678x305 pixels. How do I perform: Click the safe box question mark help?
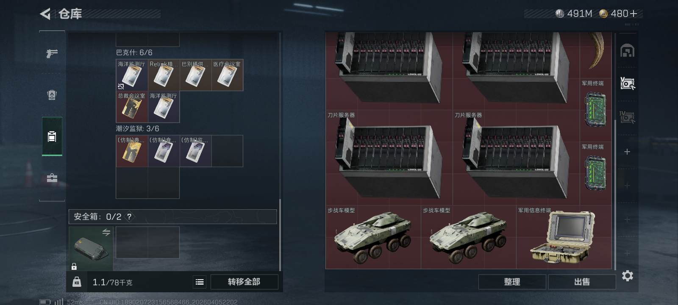(129, 216)
